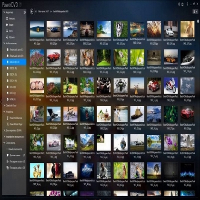Screen dimensions: 200x200
Task: Click the back arrow navigation button
Action: [32, 11]
